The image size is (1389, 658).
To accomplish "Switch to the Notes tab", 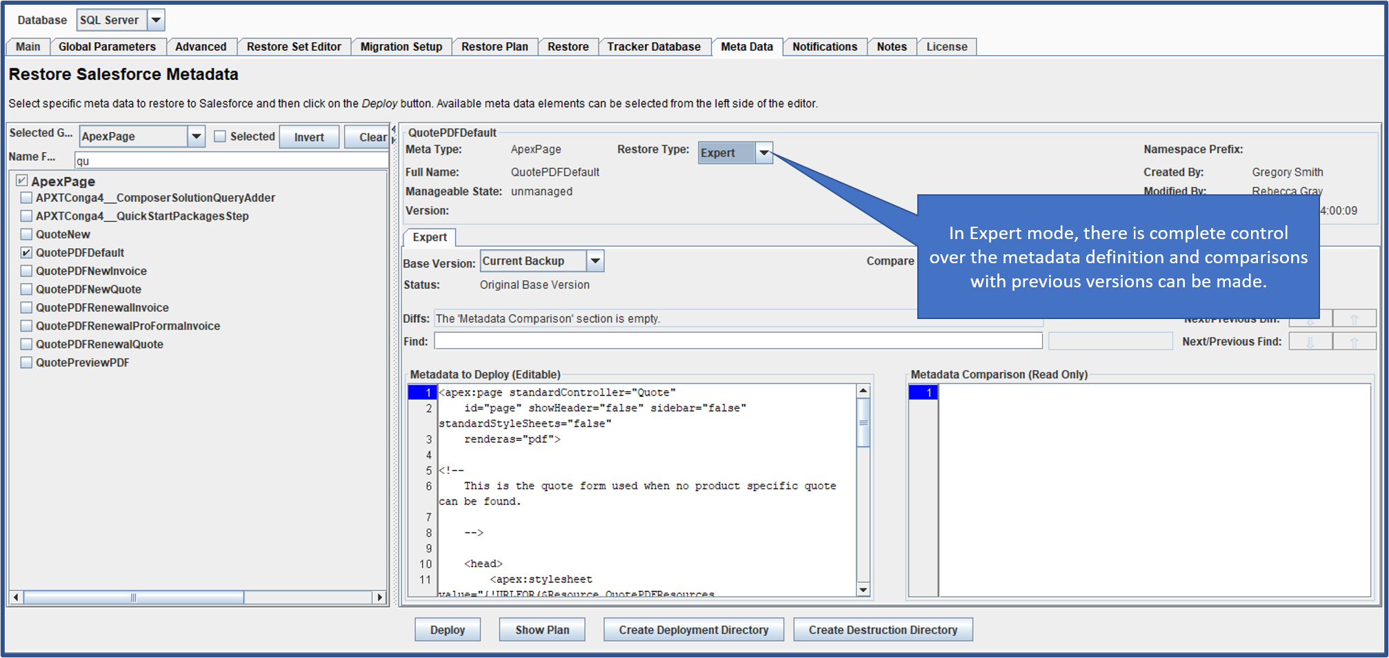I will coord(892,47).
